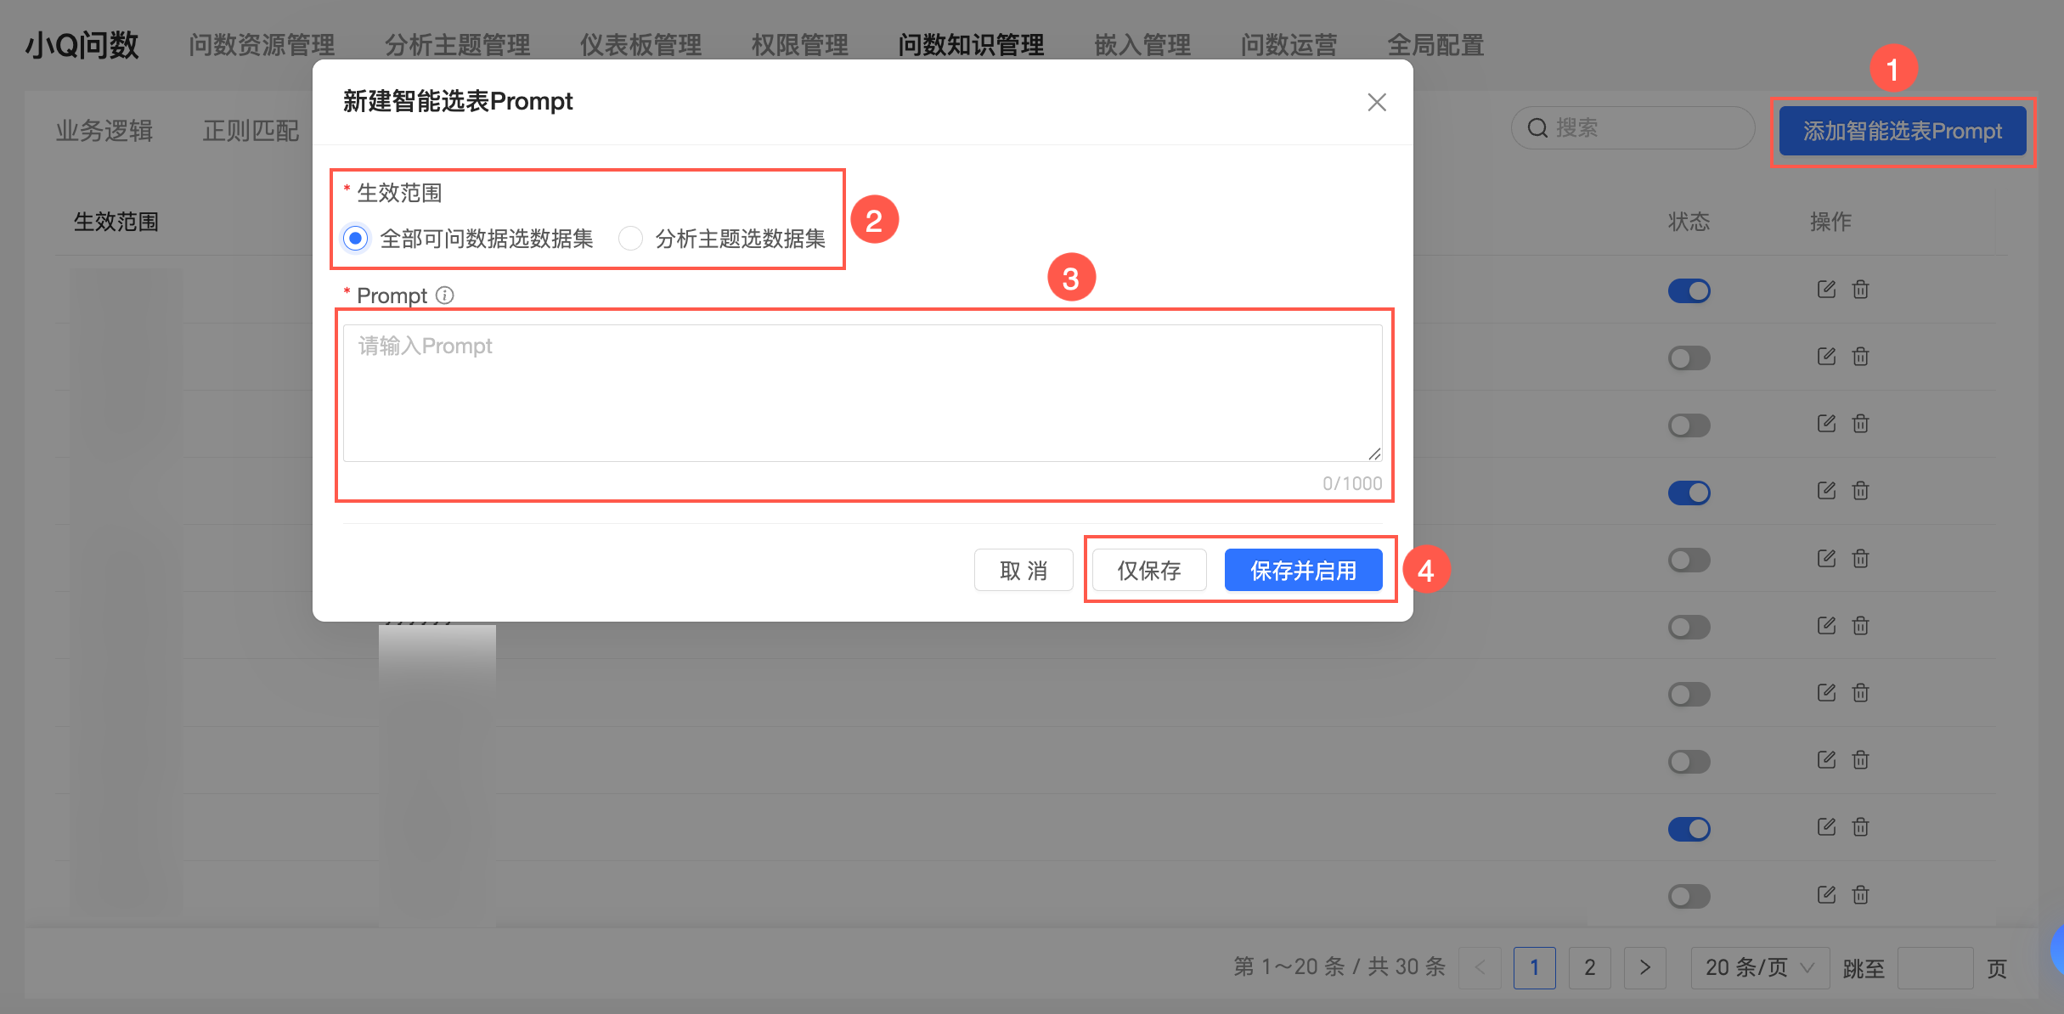This screenshot has width=2064, height=1014.
Task: Open the 问数知识管理 top menu
Action: click(971, 45)
